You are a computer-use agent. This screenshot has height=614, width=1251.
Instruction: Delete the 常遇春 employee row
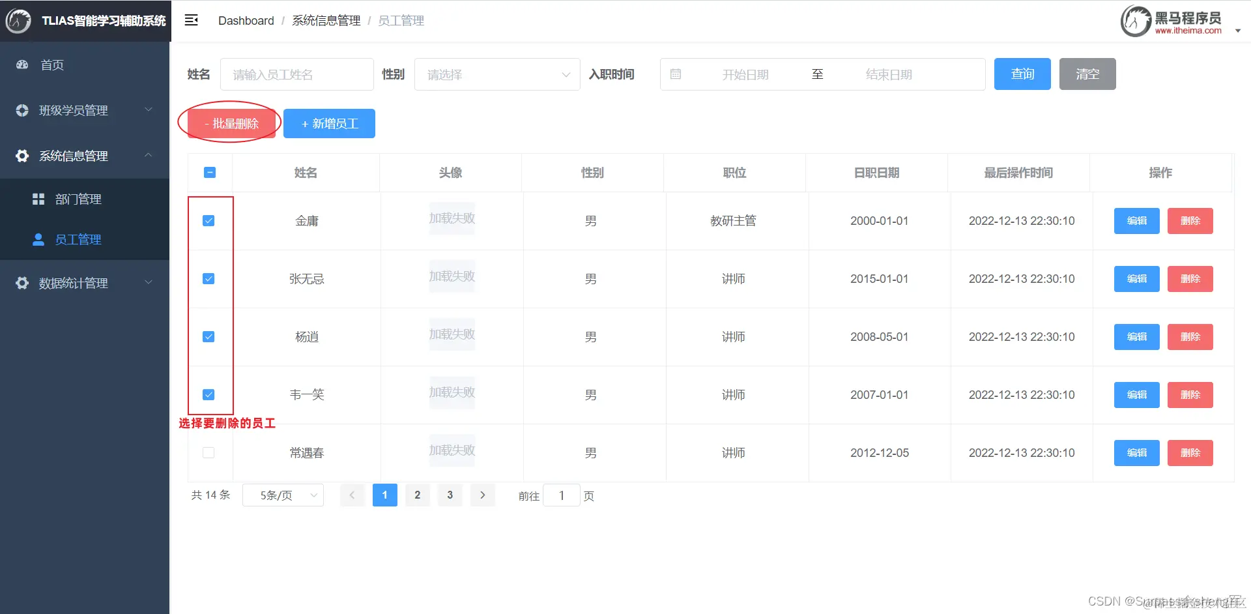(1190, 453)
